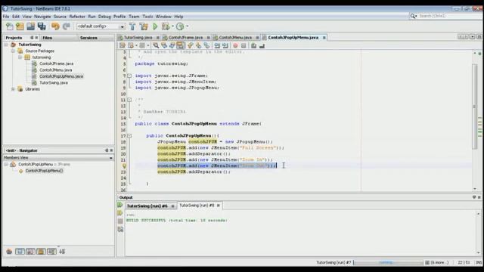Close the TutorSwing (run) #8 output tab

pyautogui.click(x=219, y=206)
